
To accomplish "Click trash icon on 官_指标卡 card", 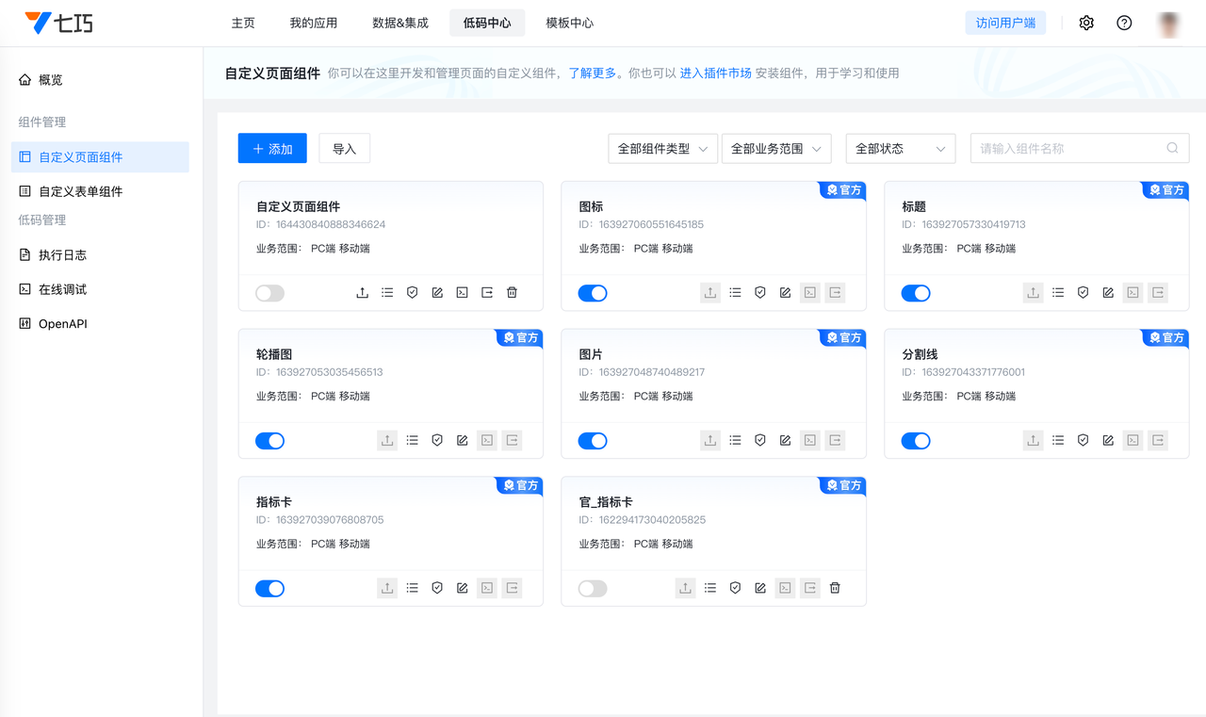I will tap(835, 588).
